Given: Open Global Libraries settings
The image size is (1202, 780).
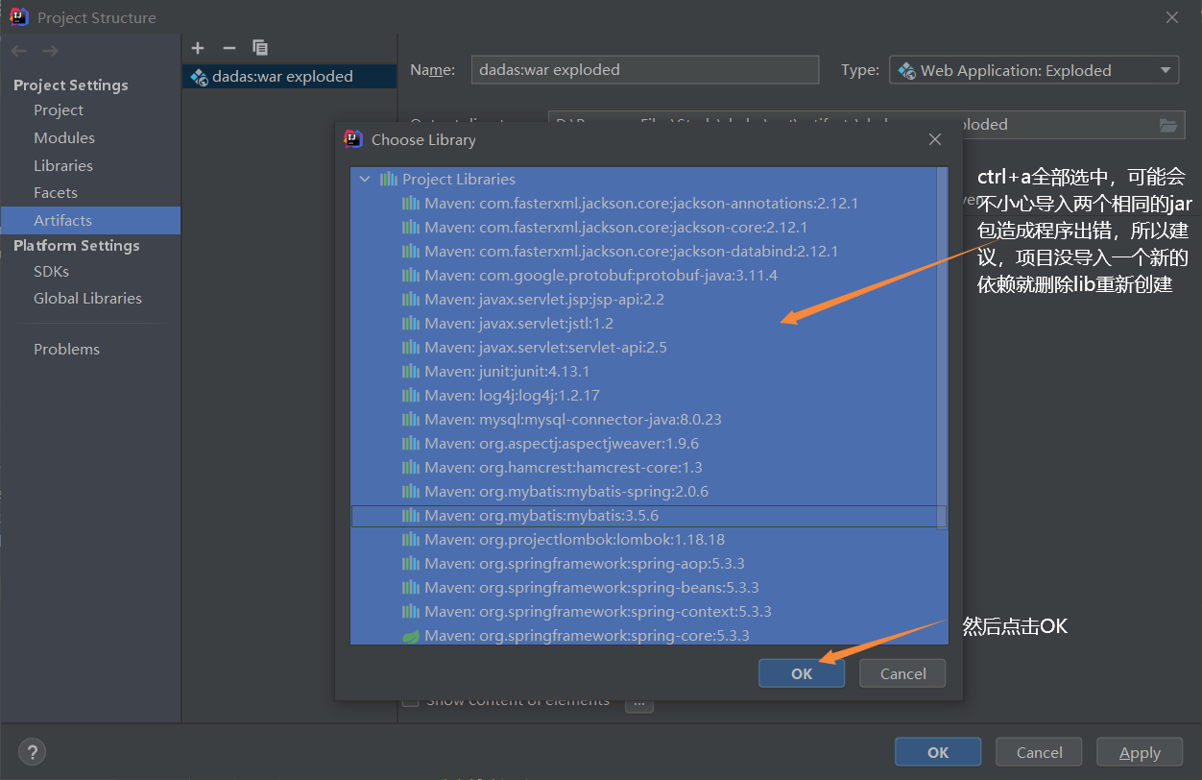Looking at the screenshot, I should (x=87, y=299).
